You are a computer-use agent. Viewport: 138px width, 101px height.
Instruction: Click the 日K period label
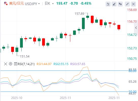(x=47, y=4)
